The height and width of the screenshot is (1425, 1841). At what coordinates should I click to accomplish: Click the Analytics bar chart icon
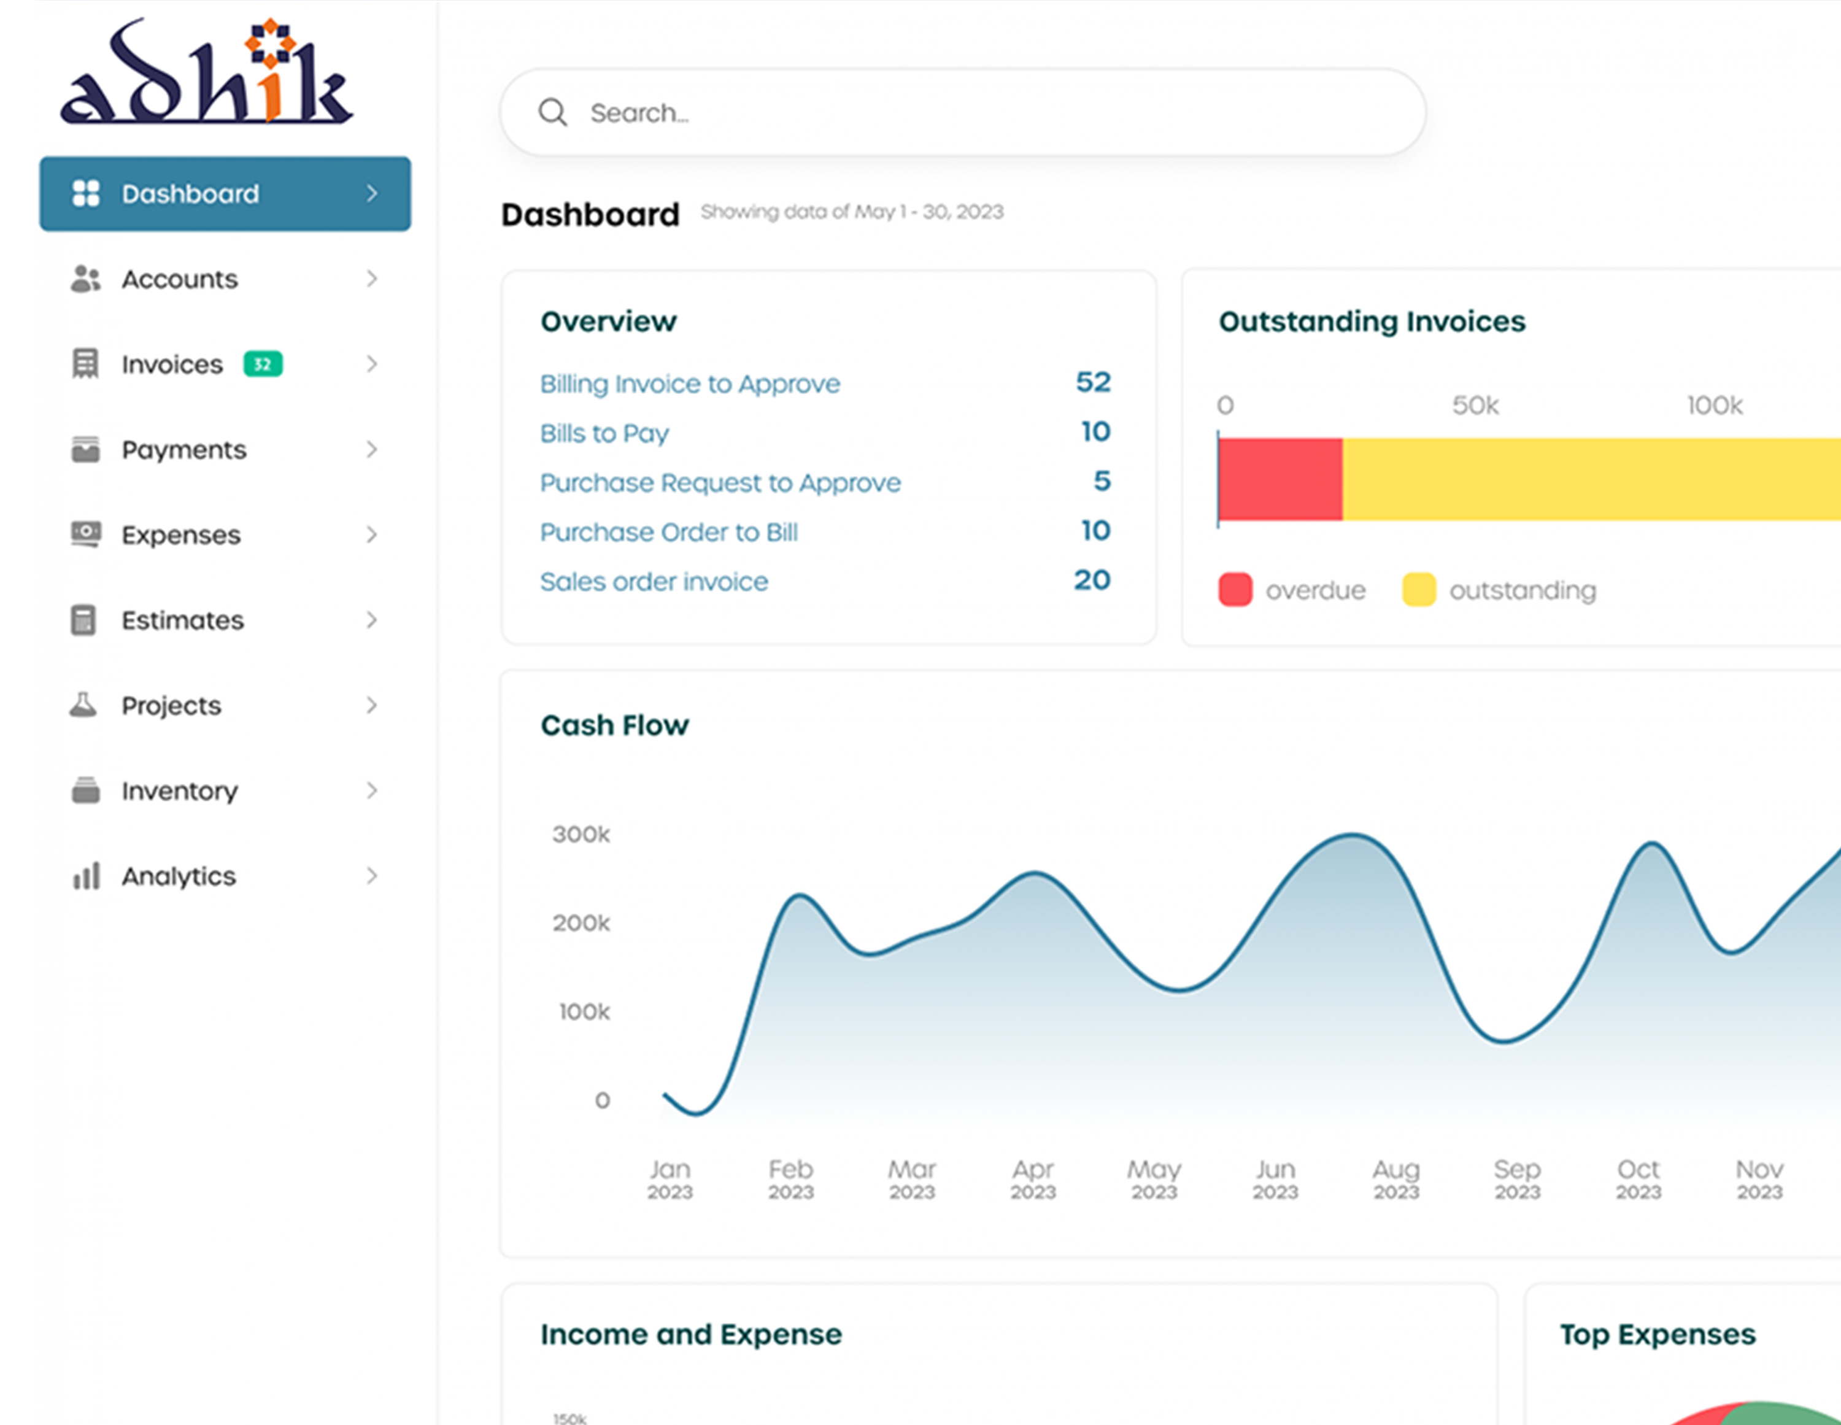(x=85, y=876)
